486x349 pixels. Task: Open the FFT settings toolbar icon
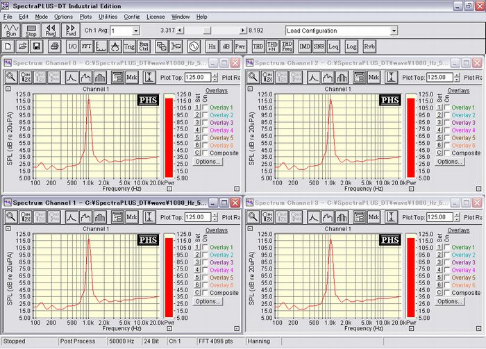pyautogui.click(x=86, y=46)
